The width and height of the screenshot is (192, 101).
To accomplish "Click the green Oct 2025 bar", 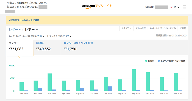I will click(x=148, y=82).
